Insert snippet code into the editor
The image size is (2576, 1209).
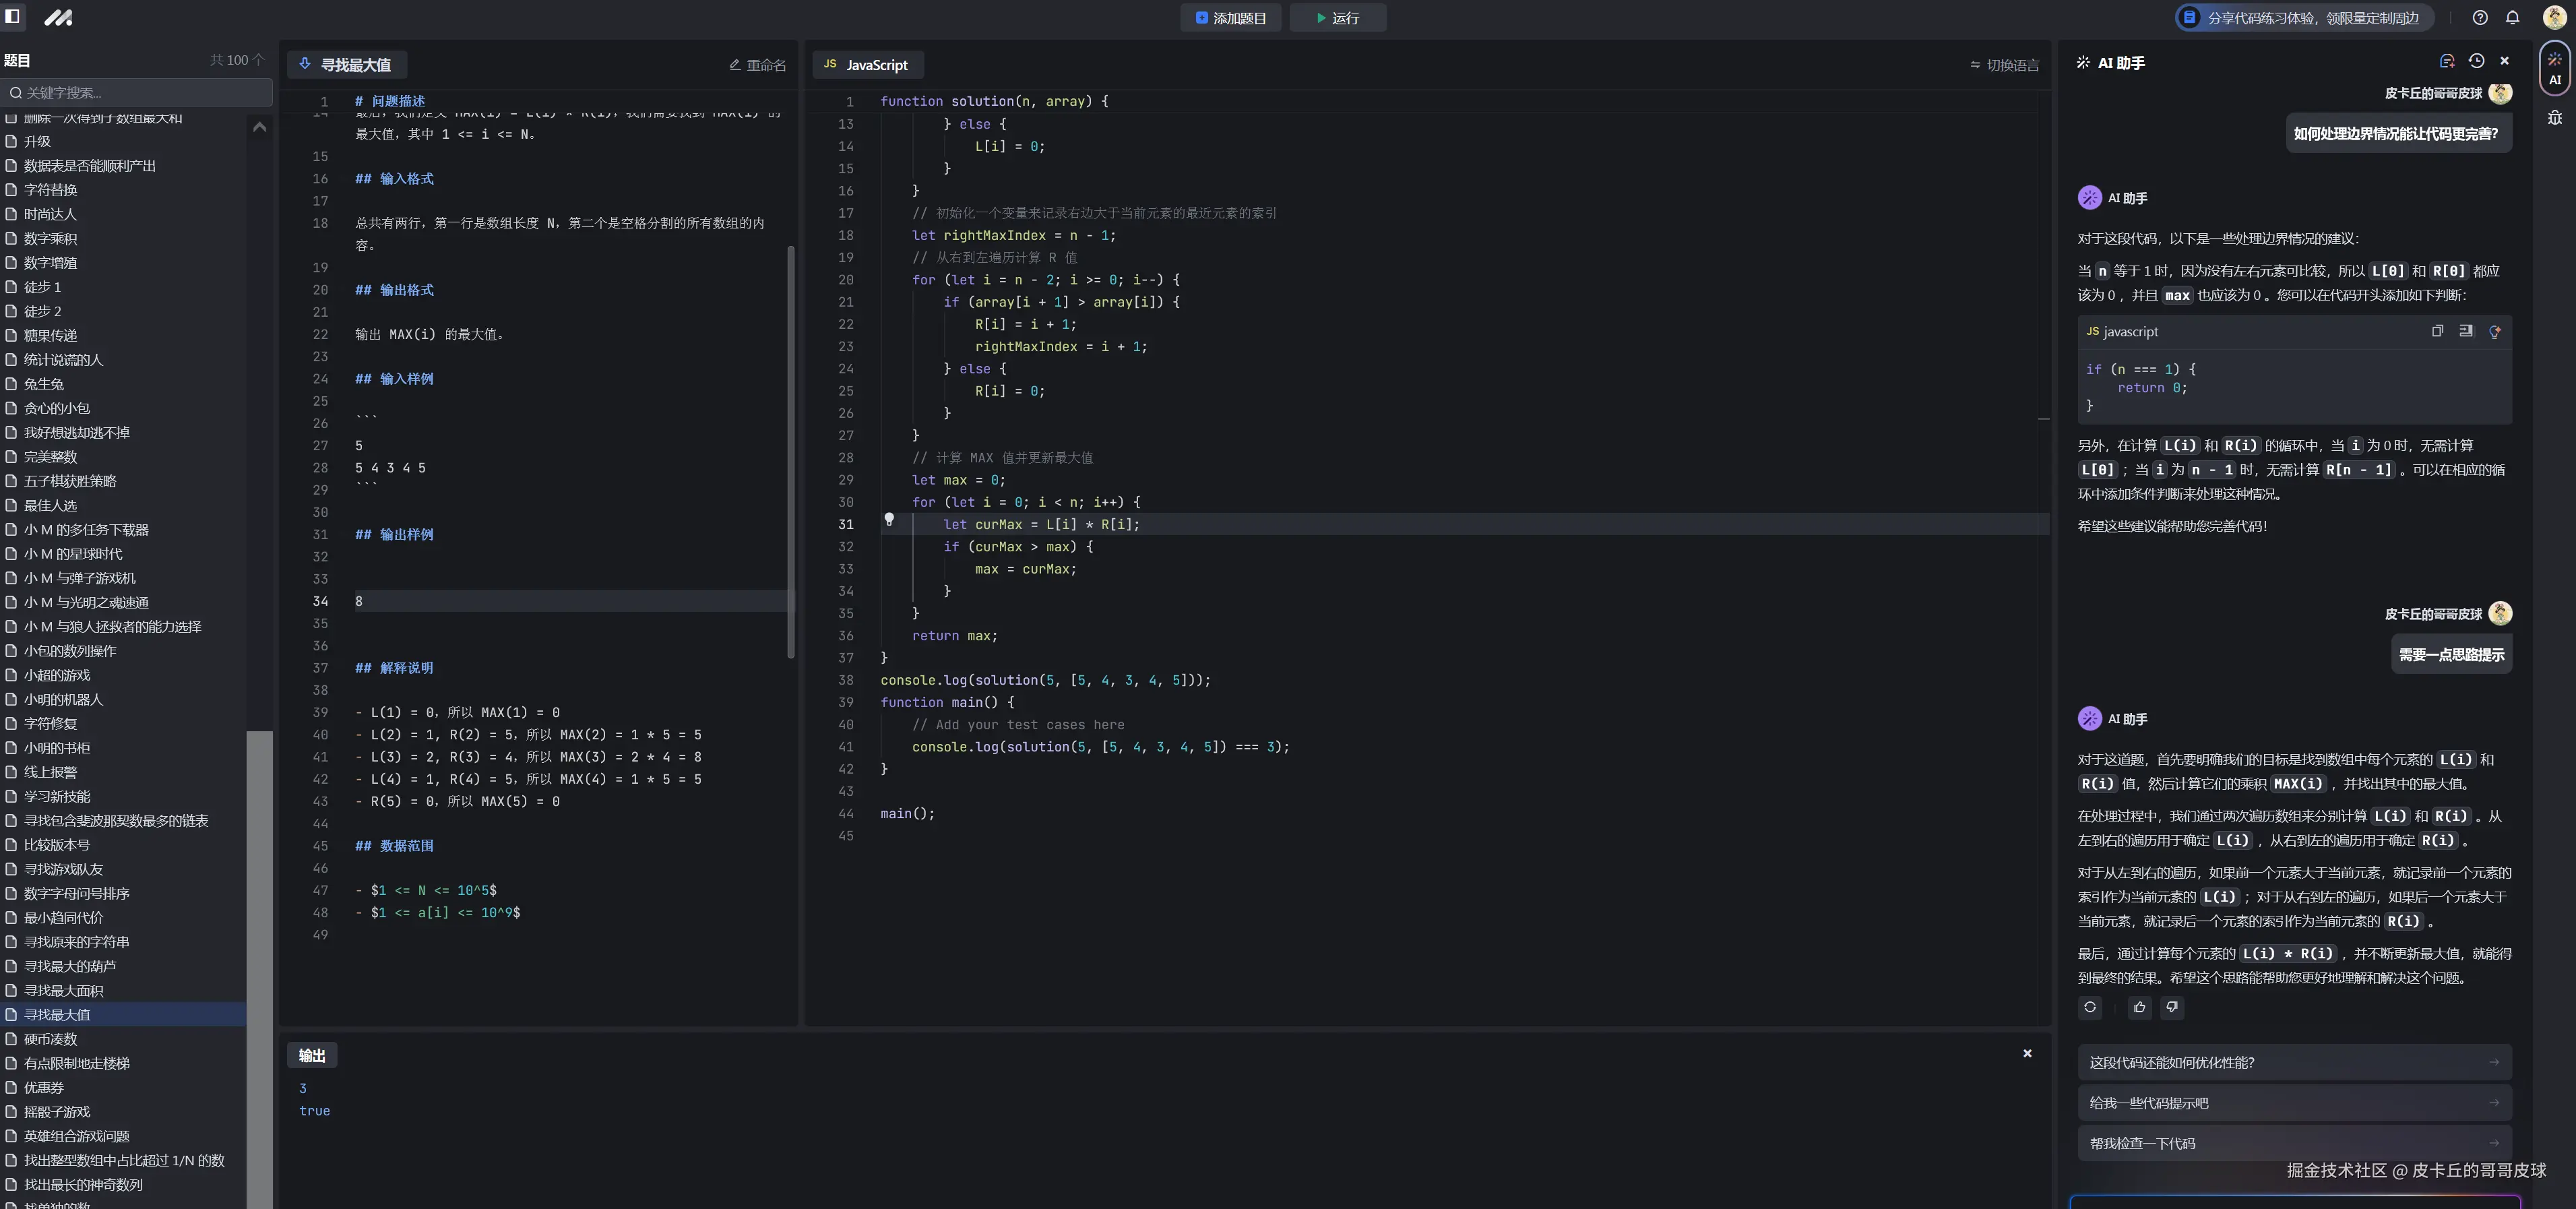click(2466, 331)
